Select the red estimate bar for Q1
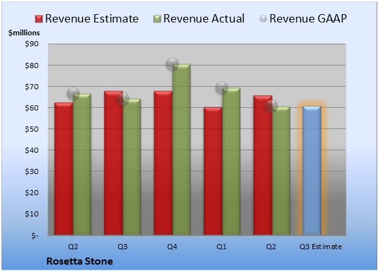This screenshot has height=271, width=378. (213, 171)
